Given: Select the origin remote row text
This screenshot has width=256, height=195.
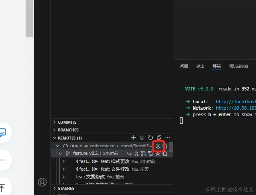Looking at the screenshot, I should point(76,146).
